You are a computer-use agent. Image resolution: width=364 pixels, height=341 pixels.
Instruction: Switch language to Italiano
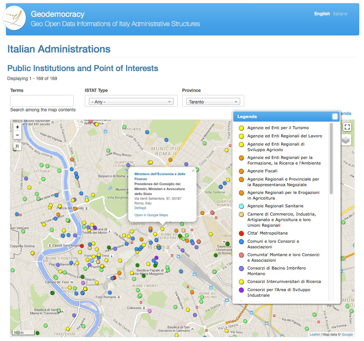[x=340, y=14]
